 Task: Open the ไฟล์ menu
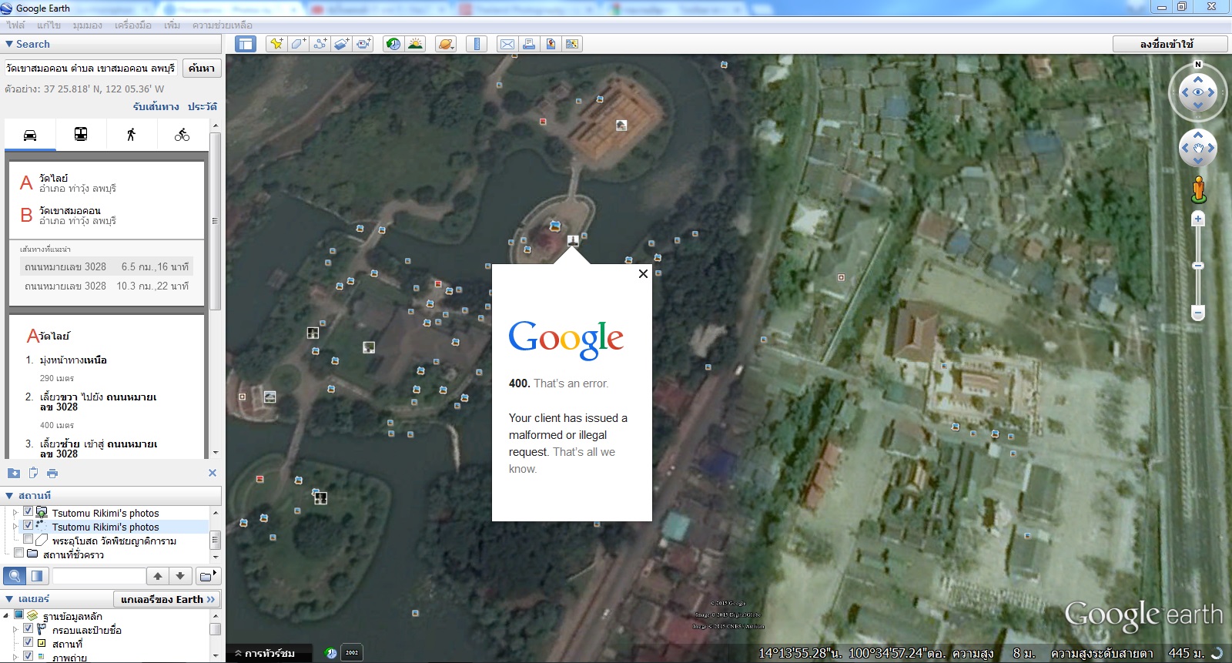(15, 25)
